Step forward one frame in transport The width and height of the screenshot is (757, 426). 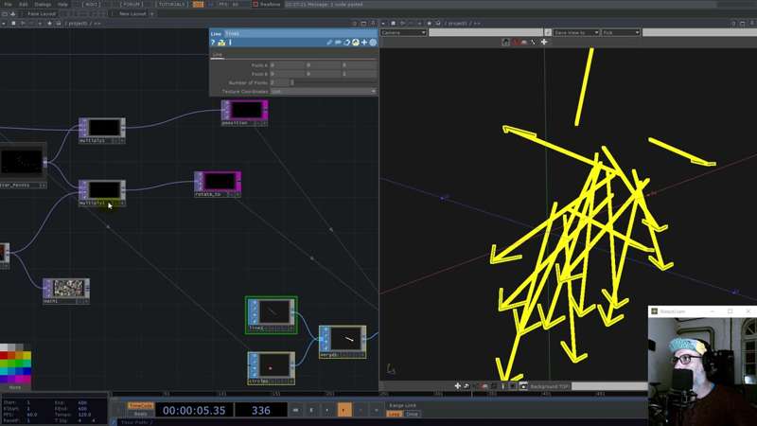tap(376, 410)
